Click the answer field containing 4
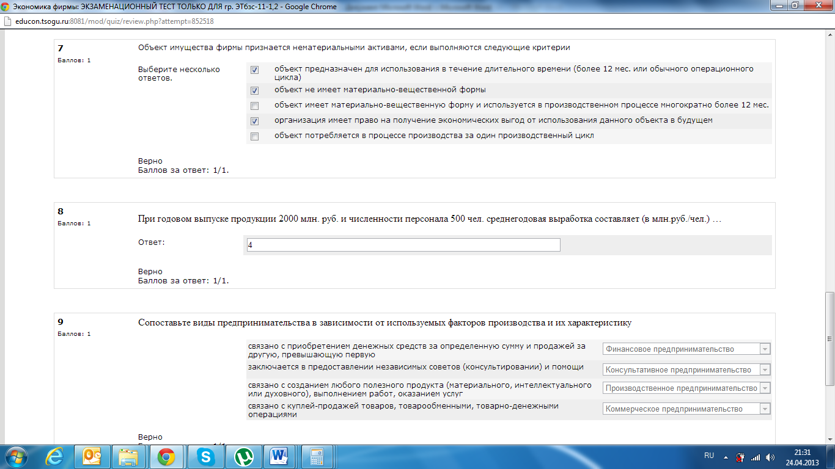This screenshot has height=469, width=835. point(403,245)
